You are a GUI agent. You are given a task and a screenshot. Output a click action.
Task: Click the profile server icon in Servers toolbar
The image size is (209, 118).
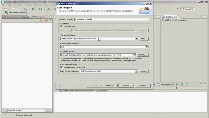(x=187, y=85)
